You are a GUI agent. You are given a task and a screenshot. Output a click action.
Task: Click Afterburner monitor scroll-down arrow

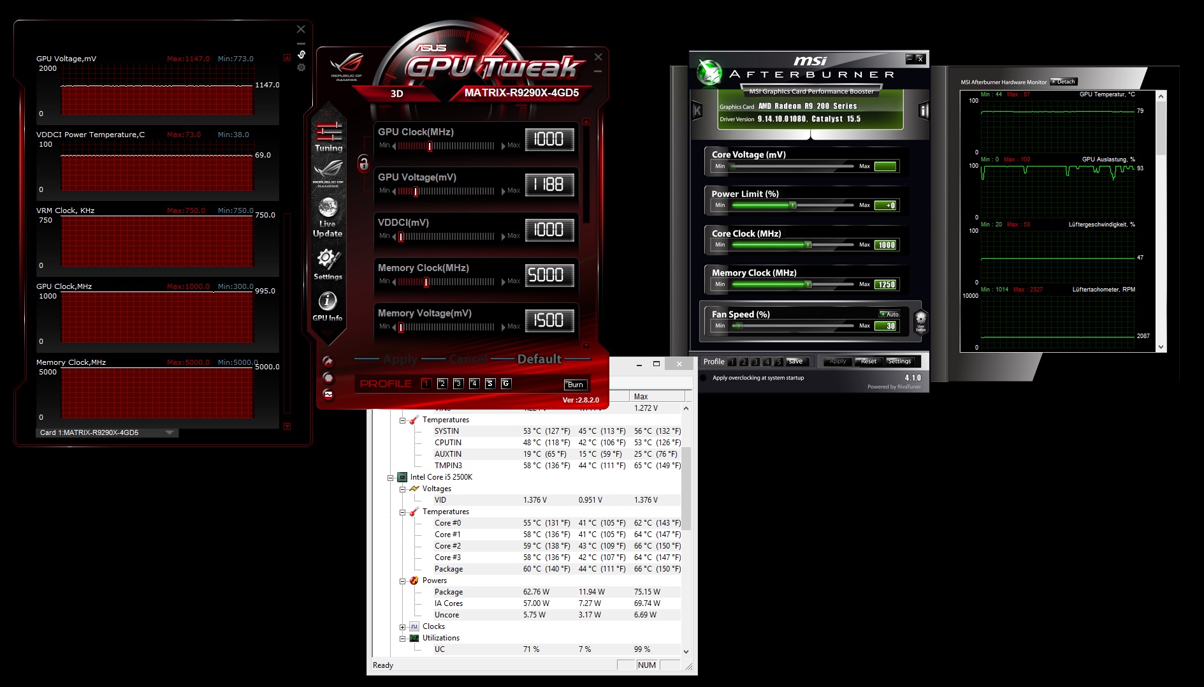(1161, 347)
